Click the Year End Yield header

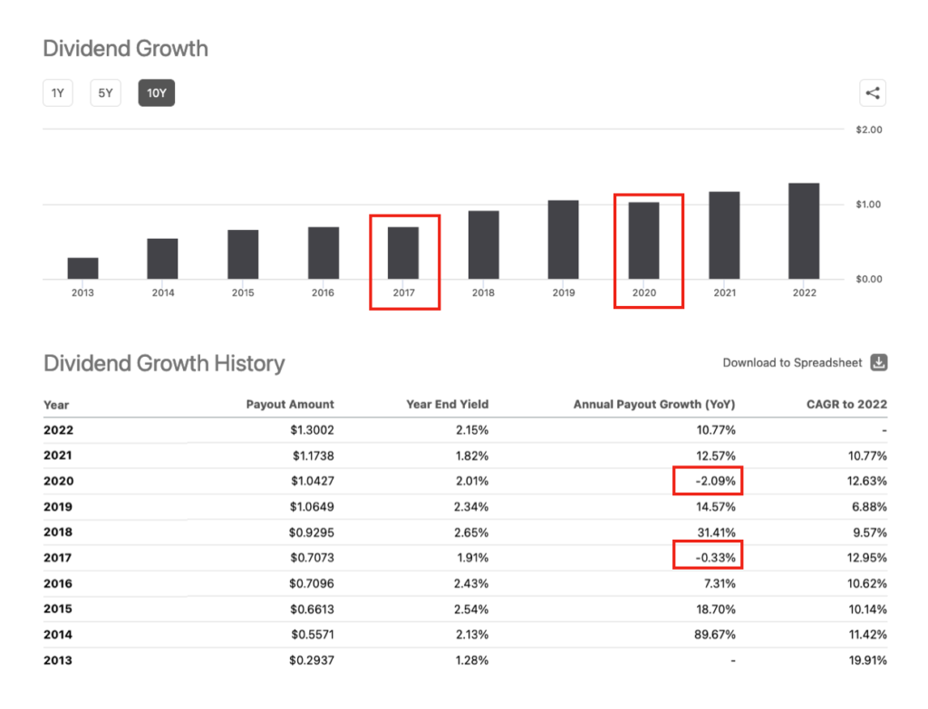(447, 405)
